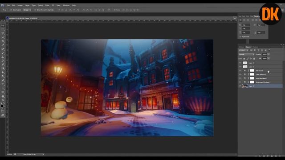Image resolution: width=285 pixels, height=160 pixels.
Task: Click the layer Fill value field
Action: (265, 59)
